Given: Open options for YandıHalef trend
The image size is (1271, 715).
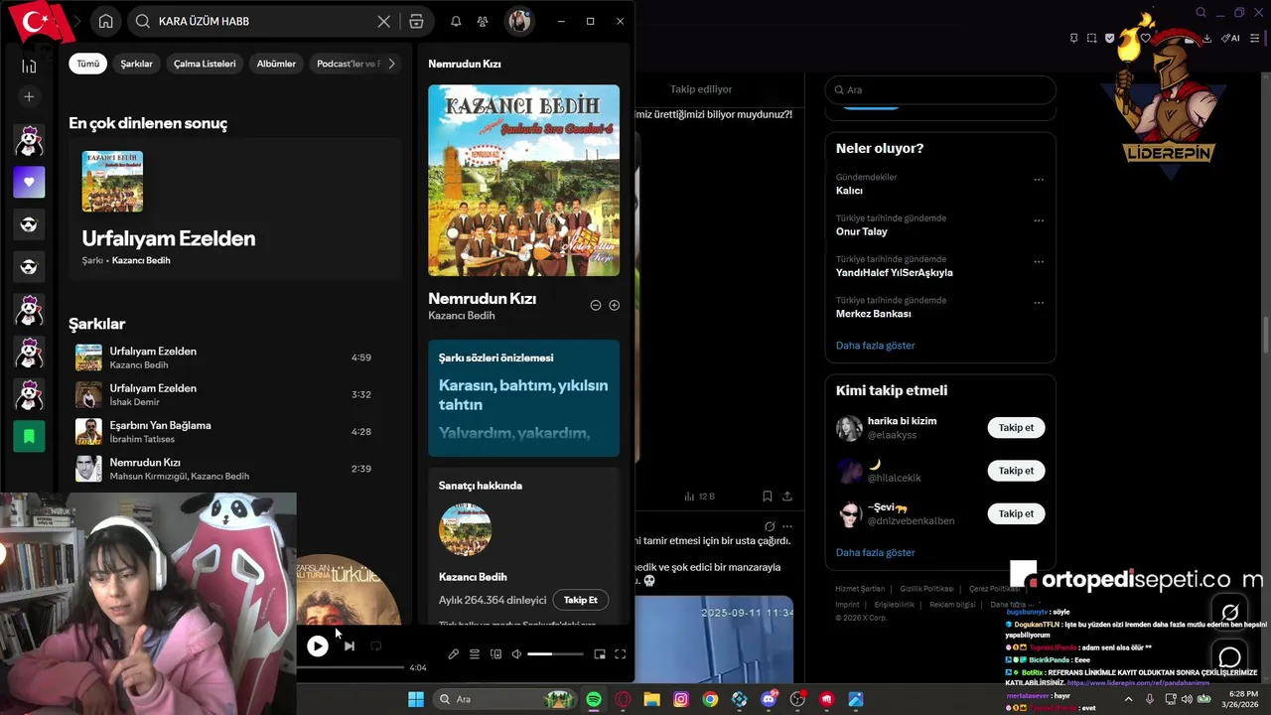Looking at the screenshot, I should point(1039,262).
